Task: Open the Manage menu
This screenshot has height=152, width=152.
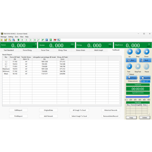Action: [x=4, y=37]
